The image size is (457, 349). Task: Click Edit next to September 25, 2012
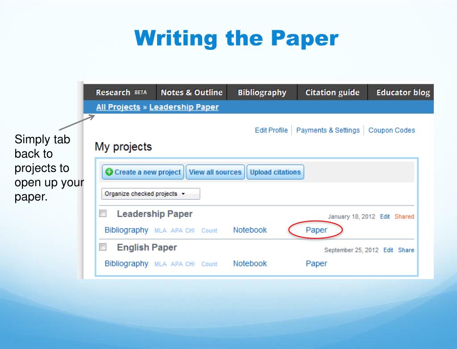(x=388, y=250)
